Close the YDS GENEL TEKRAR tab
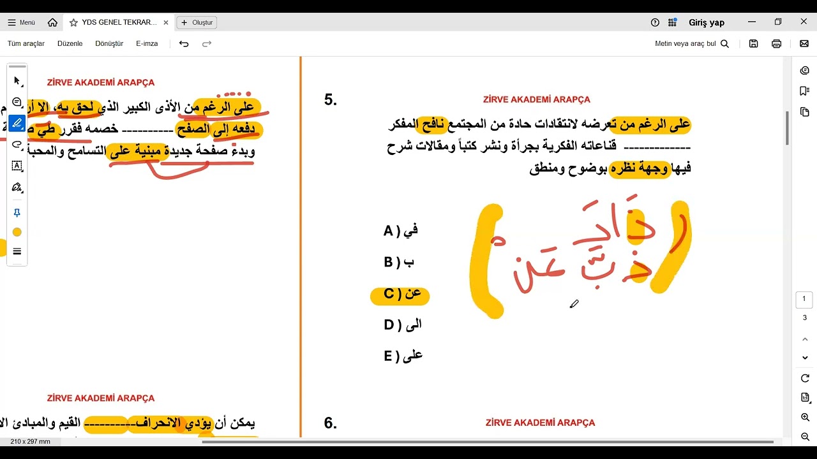Screen dimensions: 817x459 [x=166, y=22]
